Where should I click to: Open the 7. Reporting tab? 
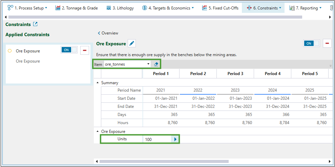click(x=306, y=8)
